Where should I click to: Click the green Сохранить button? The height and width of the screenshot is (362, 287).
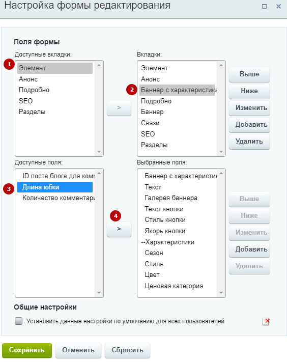coord(27,350)
